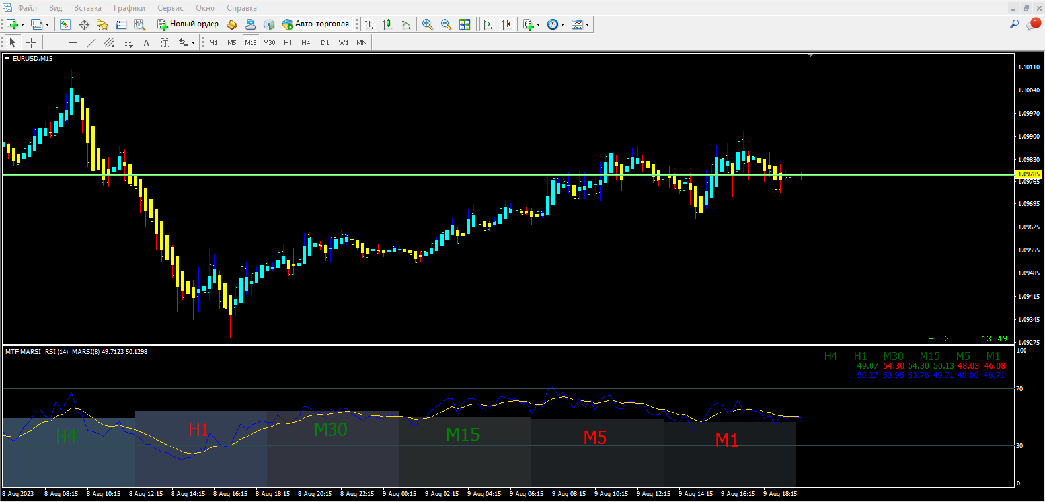Toggle Авто-торговля auto trading
1045x502 pixels.
click(x=315, y=24)
